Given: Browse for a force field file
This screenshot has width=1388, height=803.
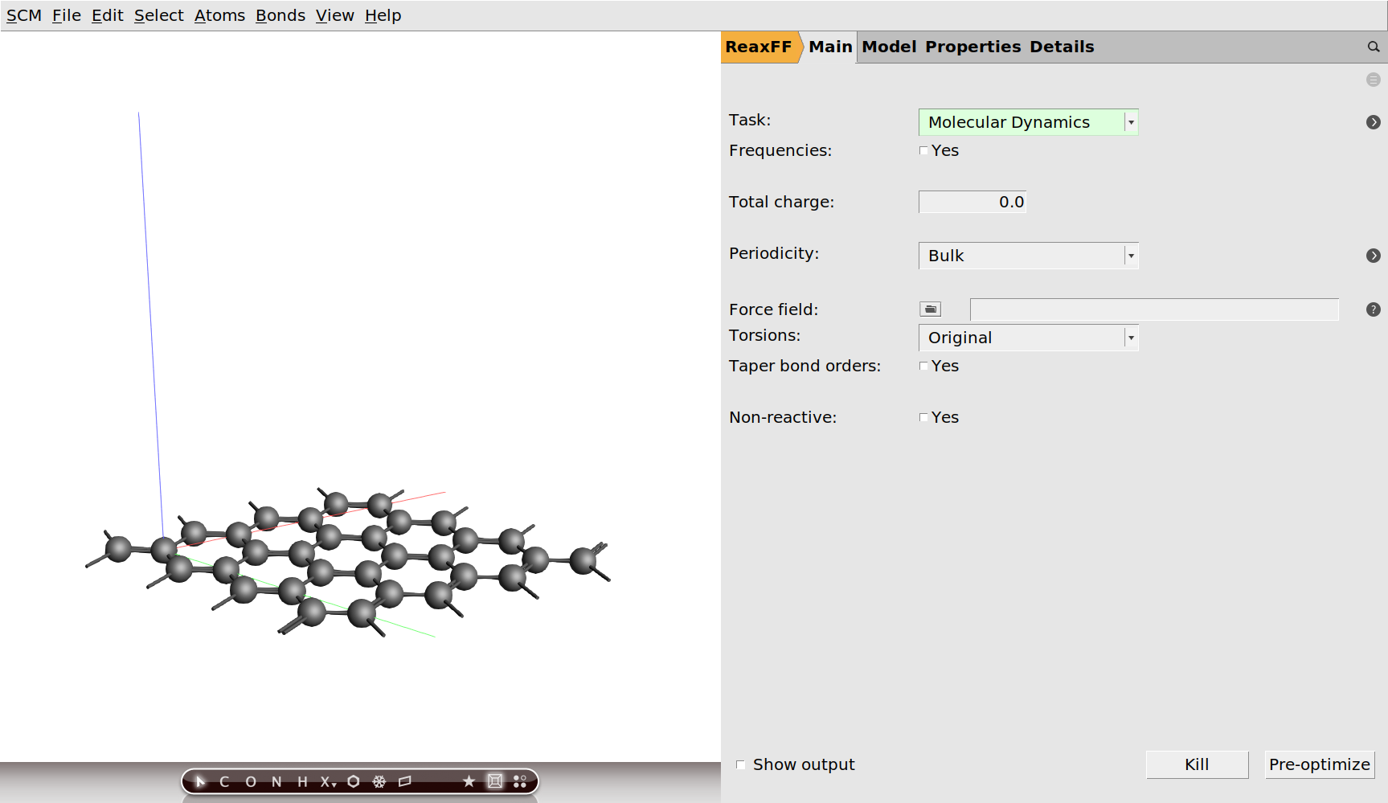Looking at the screenshot, I should pos(929,309).
